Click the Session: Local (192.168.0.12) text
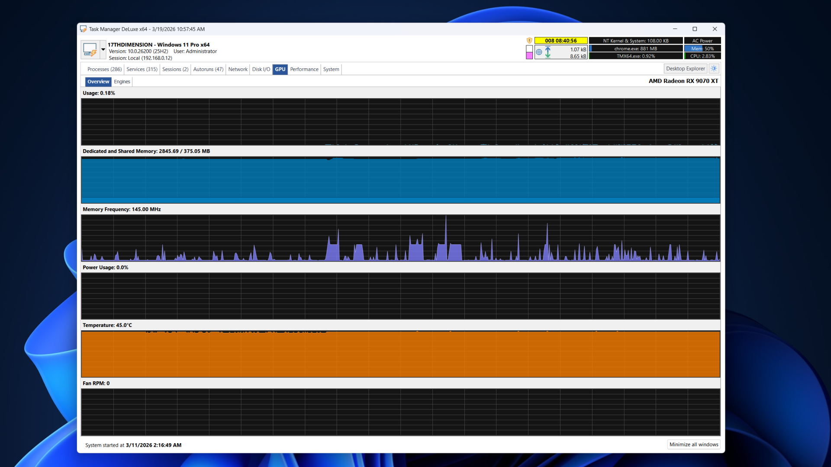The height and width of the screenshot is (467, 831). [x=141, y=58]
